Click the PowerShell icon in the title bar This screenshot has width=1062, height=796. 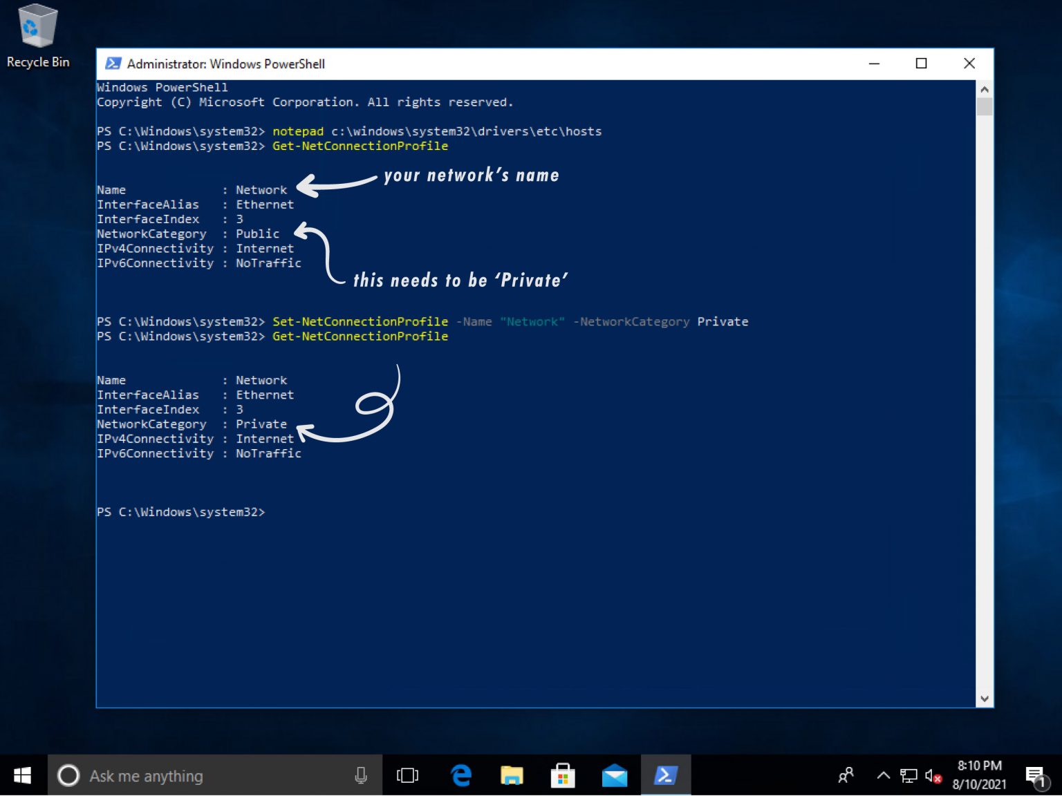point(113,64)
